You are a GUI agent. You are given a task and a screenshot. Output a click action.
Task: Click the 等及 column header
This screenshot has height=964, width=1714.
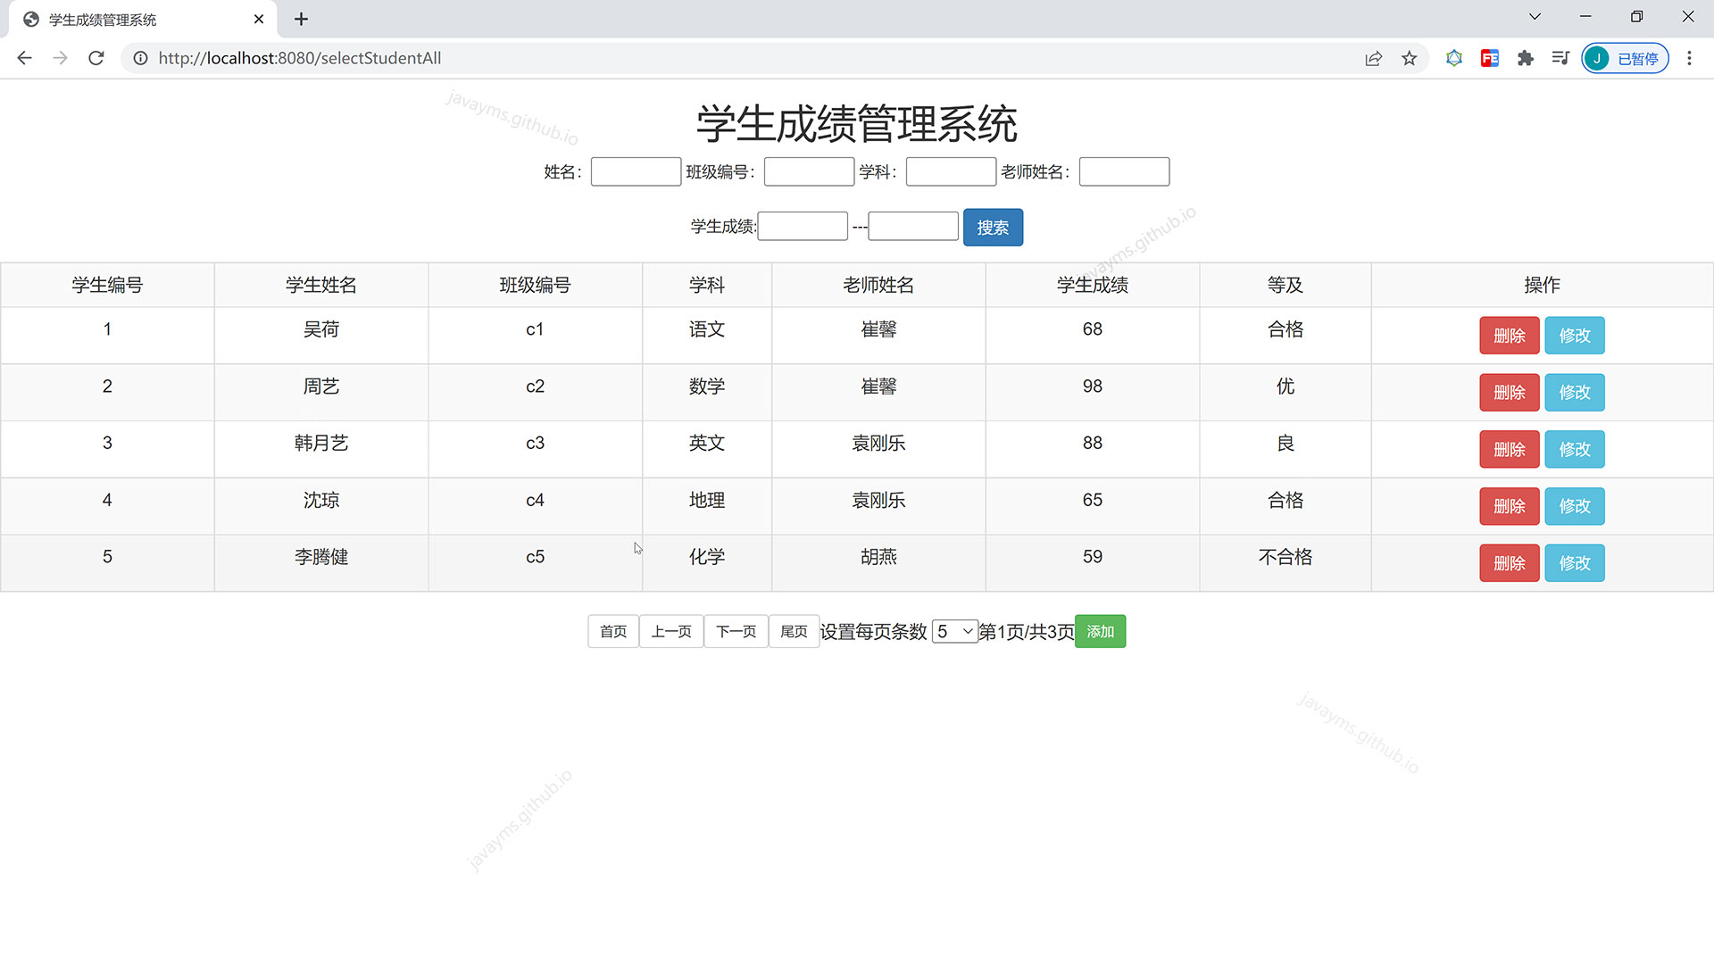1285,285
